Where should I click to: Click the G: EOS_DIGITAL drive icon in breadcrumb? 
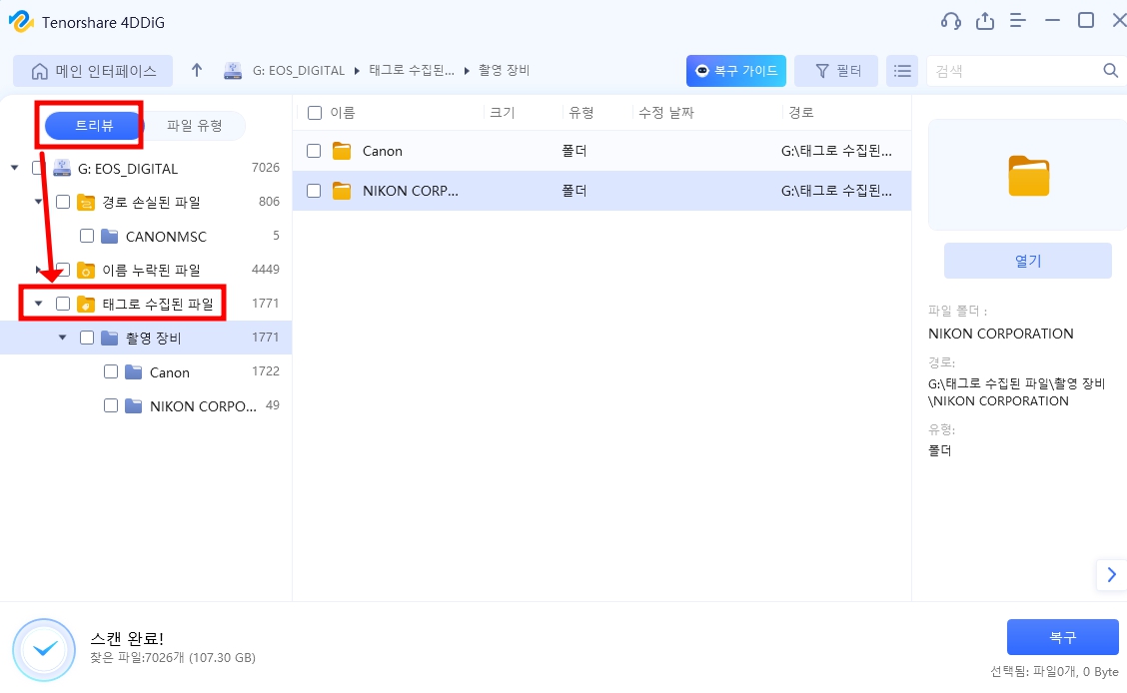coord(232,70)
